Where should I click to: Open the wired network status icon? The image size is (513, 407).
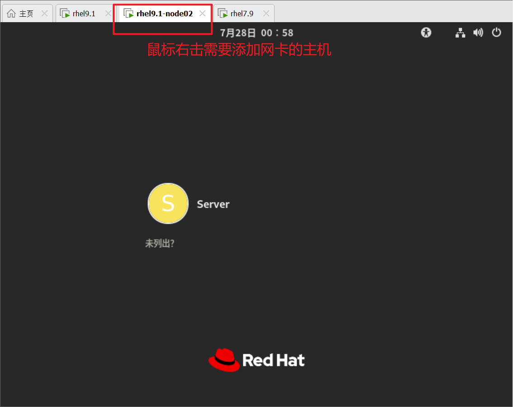(461, 33)
